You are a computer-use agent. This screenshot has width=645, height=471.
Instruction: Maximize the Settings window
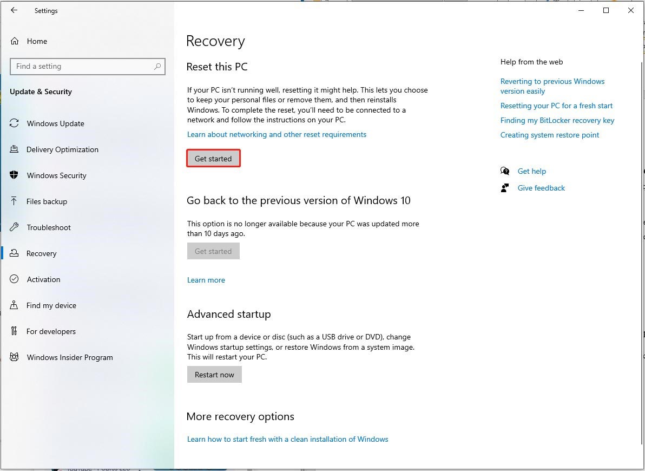pos(606,10)
